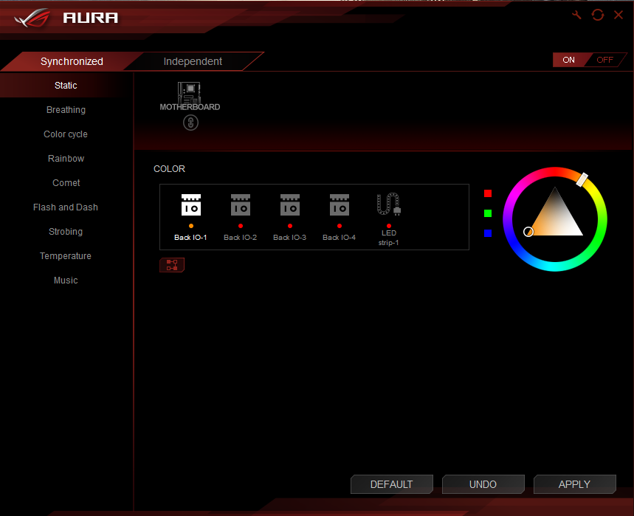Pick the Flash and Dash effect
This screenshot has height=516, width=634.
coord(66,207)
